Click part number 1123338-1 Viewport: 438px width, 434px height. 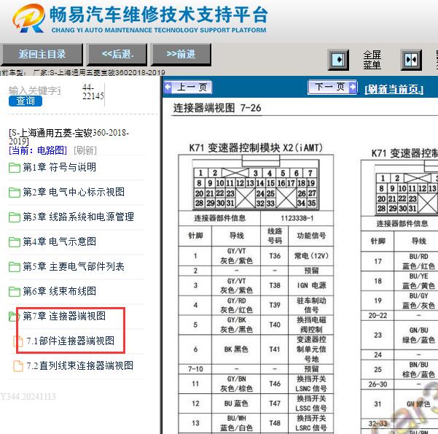297,218
